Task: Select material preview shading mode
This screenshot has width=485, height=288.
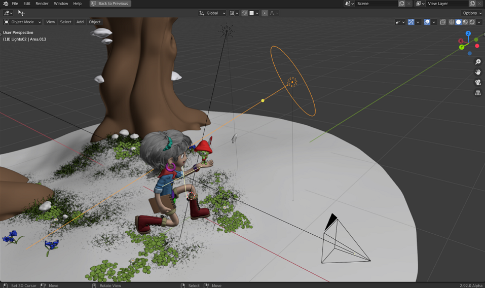Action: (465, 22)
